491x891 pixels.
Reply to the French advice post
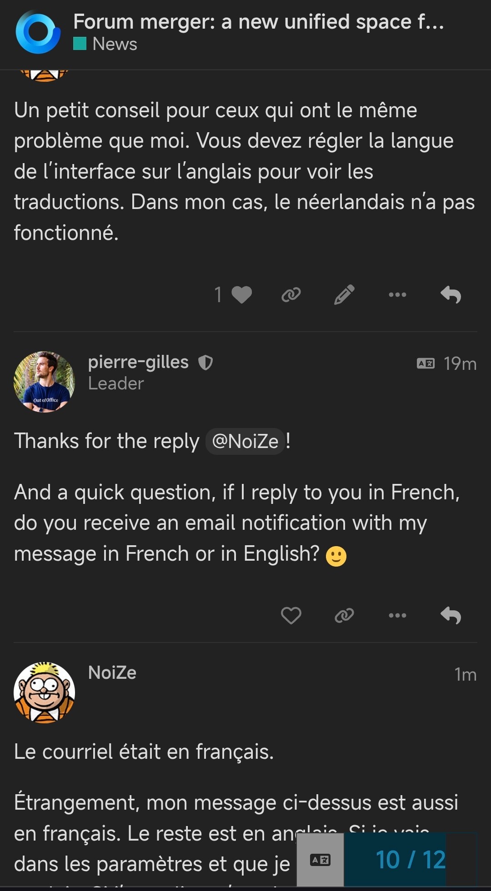click(451, 295)
